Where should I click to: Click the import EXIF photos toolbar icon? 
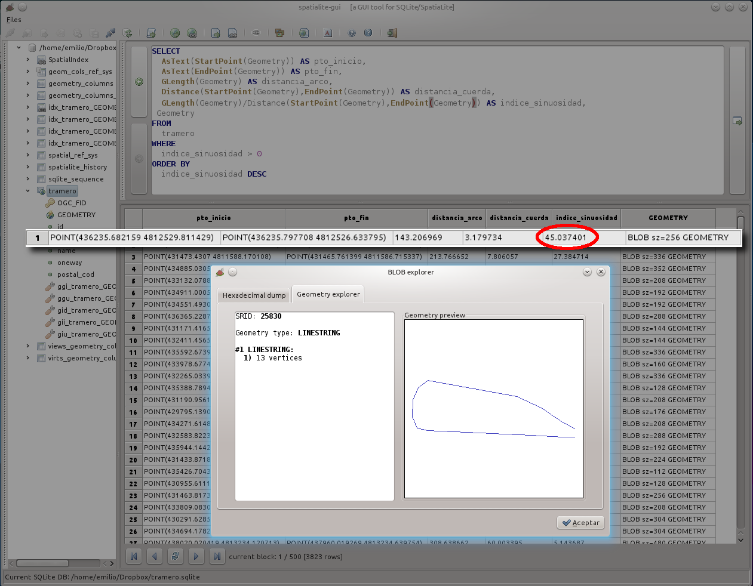tap(279, 33)
